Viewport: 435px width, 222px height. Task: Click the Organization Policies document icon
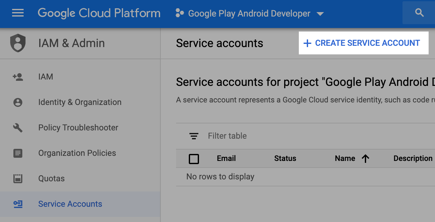click(x=18, y=153)
